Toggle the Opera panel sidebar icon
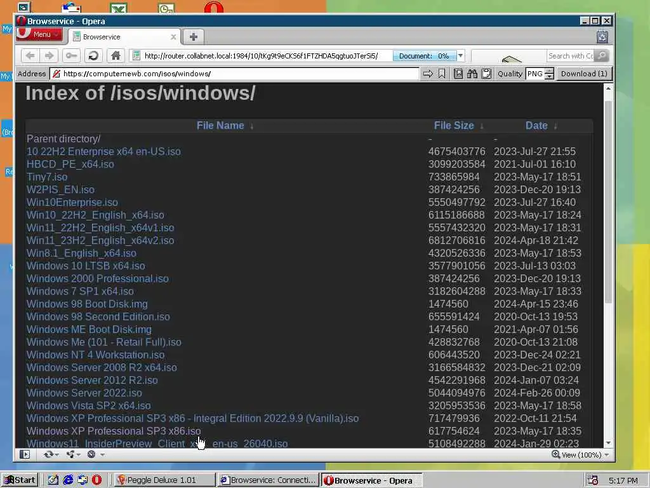 pyautogui.click(x=25, y=455)
